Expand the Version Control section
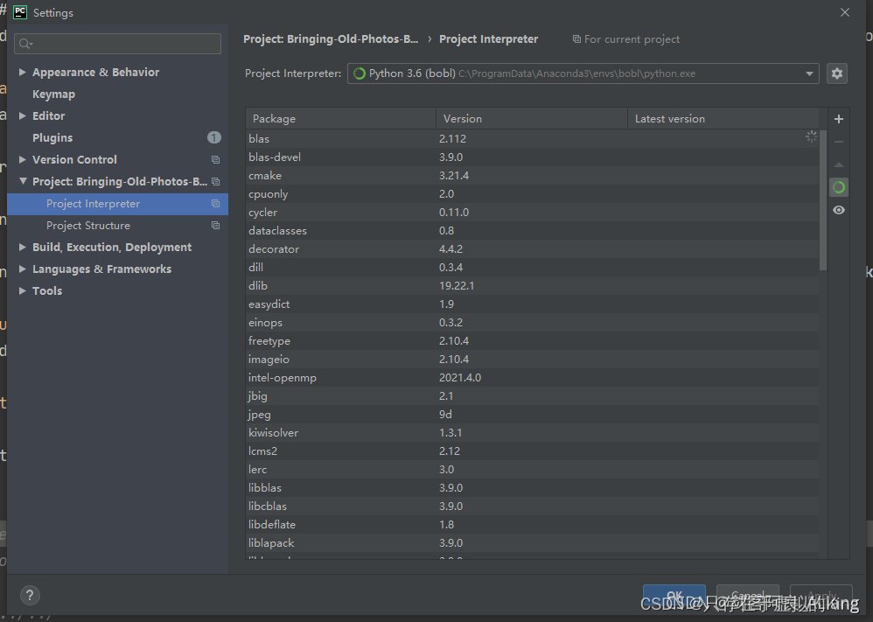 tap(22, 159)
